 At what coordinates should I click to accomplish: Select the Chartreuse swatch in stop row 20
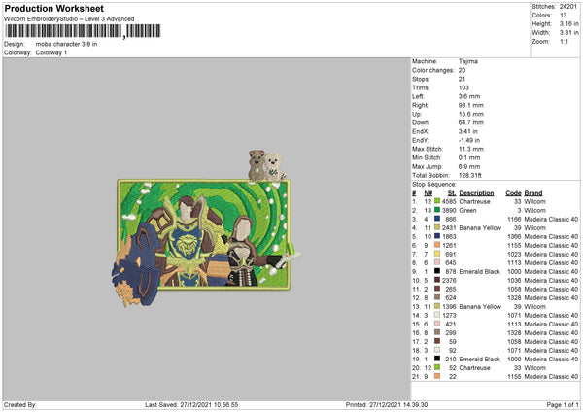click(x=437, y=367)
